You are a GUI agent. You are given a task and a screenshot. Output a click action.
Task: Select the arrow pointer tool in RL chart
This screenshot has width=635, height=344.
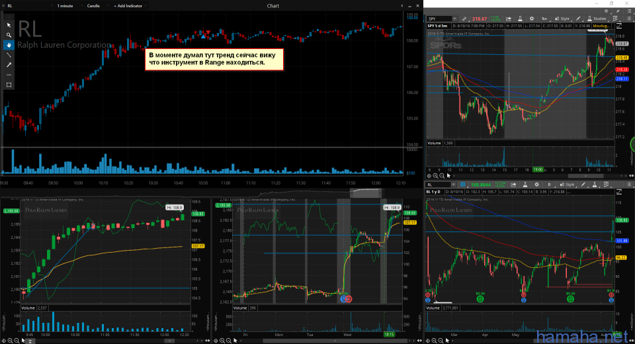[9, 25]
